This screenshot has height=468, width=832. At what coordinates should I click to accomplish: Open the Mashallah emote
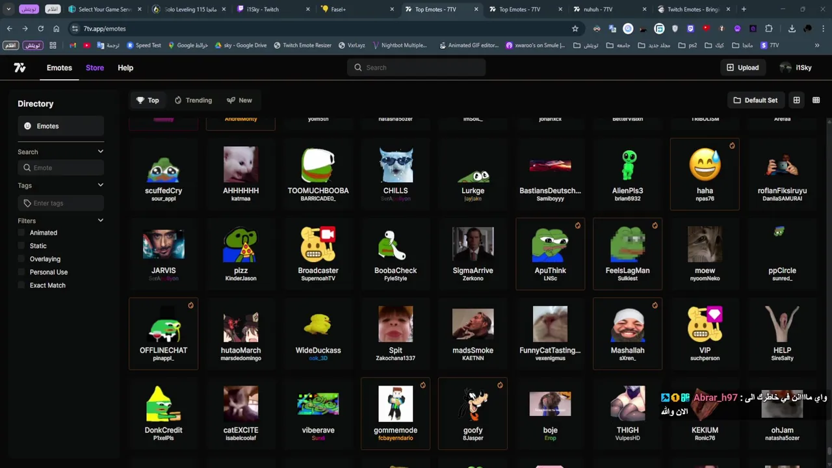[x=627, y=334]
